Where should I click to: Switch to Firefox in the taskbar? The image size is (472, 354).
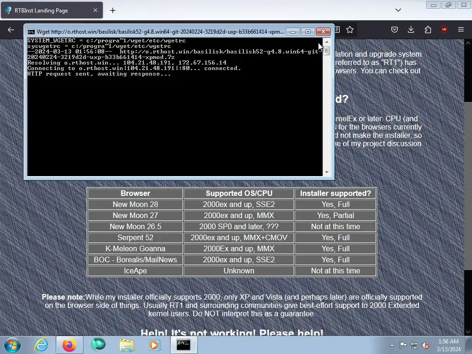pos(69,345)
